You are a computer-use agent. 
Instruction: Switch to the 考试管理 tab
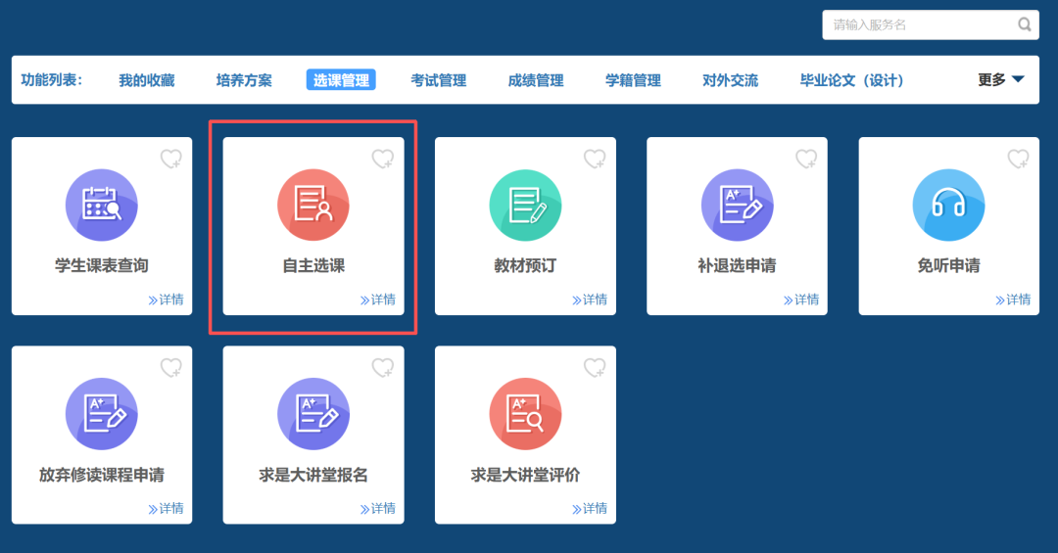[439, 80]
